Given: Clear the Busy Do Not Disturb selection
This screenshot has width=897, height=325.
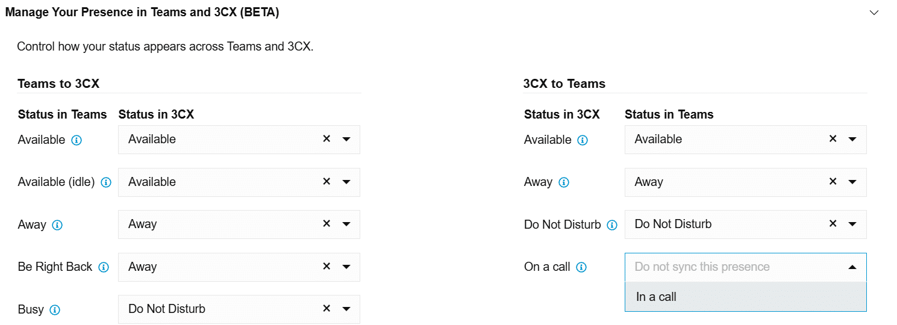Looking at the screenshot, I should [x=327, y=308].
